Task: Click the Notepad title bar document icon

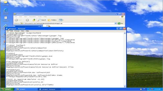Action: tap(7, 29)
